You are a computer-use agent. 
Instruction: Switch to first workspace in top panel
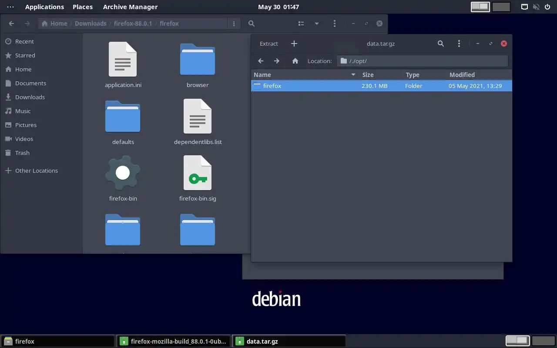coord(480,7)
